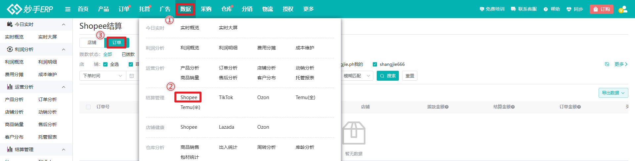635x161 pixels.
Task: Select the 店铺 tab under Shopee结算
Action: [92, 43]
